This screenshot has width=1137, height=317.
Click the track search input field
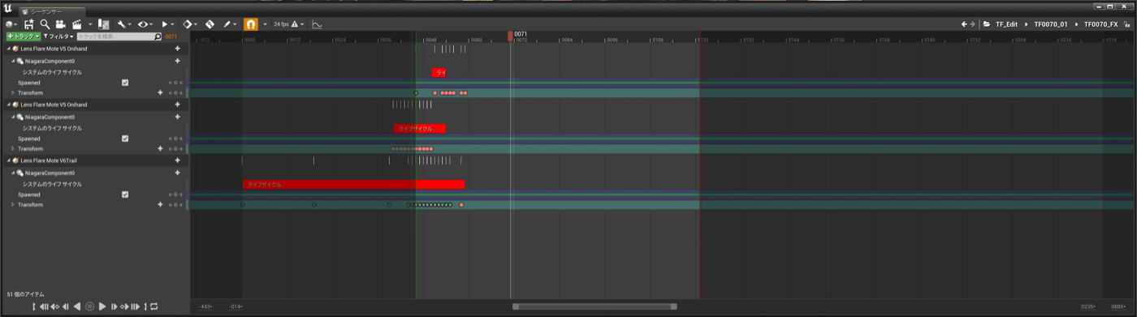pos(119,36)
